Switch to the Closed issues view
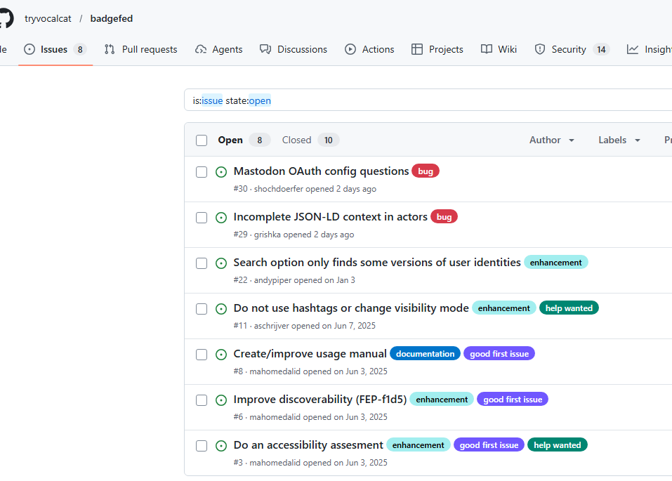 coord(296,140)
